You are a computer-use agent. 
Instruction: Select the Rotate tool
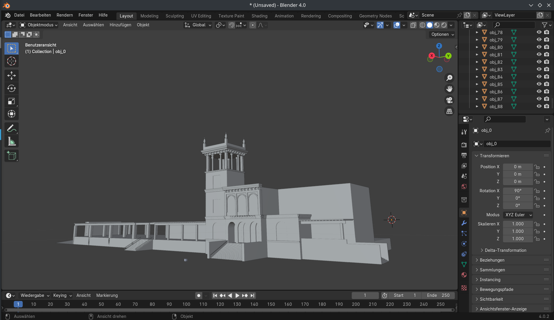(12, 88)
